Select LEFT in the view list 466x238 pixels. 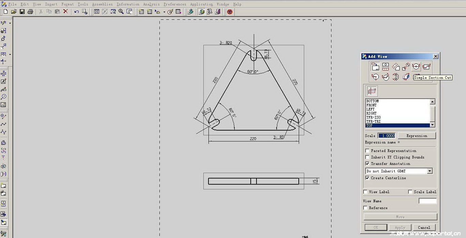398,109
